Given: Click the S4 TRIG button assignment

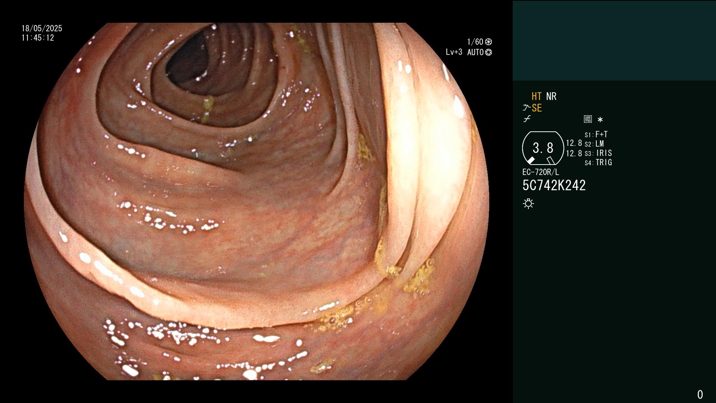Looking at the screenshot, I should click(598, 162).
